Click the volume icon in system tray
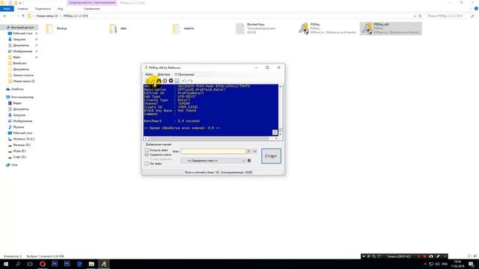This screenshot has width=479, height=269. tap(437, 264)
